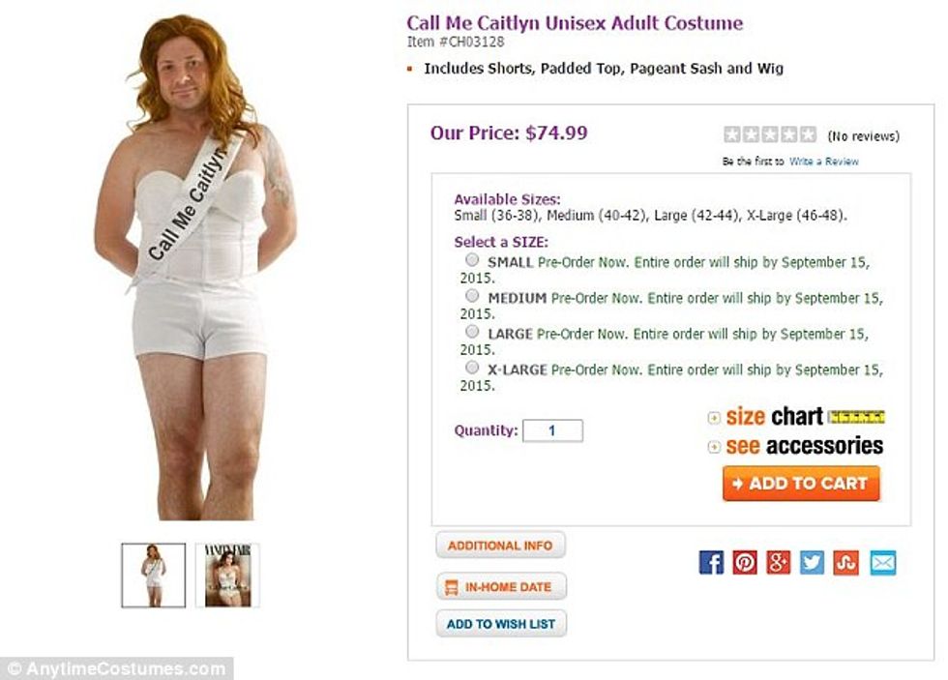Select MEDIUM size radio button
Image resolution: width=948 pixels, height=680 pixels.
[472, 296]
